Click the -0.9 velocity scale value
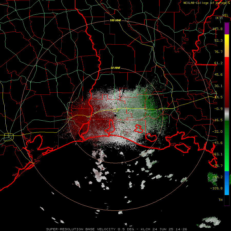Screen dimensions: 231x231 click(x=218, y=109)
